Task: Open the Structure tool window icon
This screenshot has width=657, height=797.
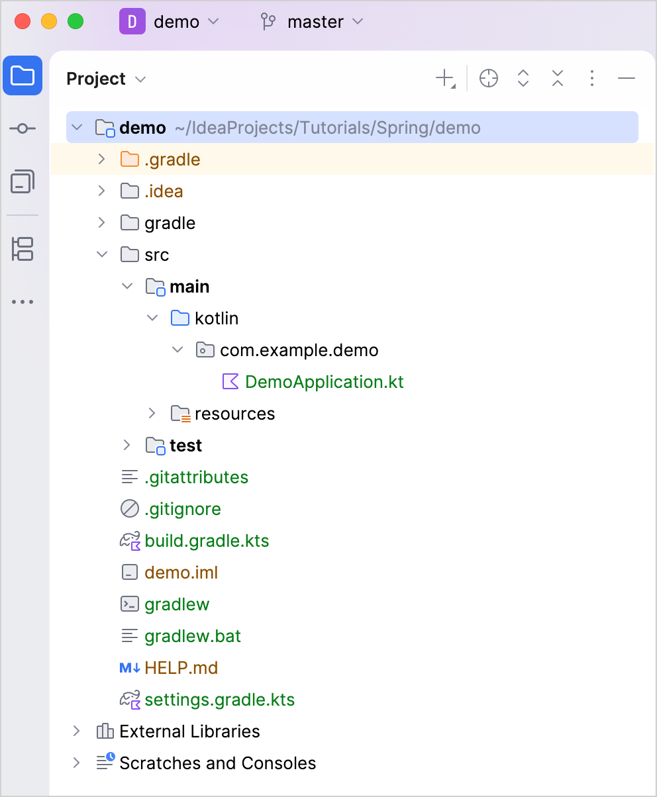Action: click(x=23, y=249)
